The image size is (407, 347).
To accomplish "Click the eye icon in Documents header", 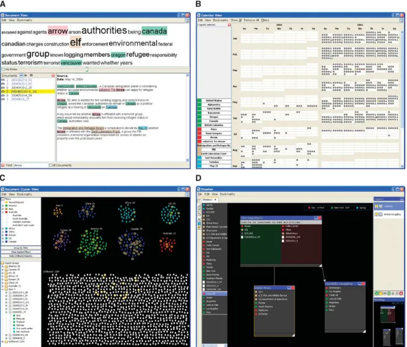I will (x=26, y=76).
